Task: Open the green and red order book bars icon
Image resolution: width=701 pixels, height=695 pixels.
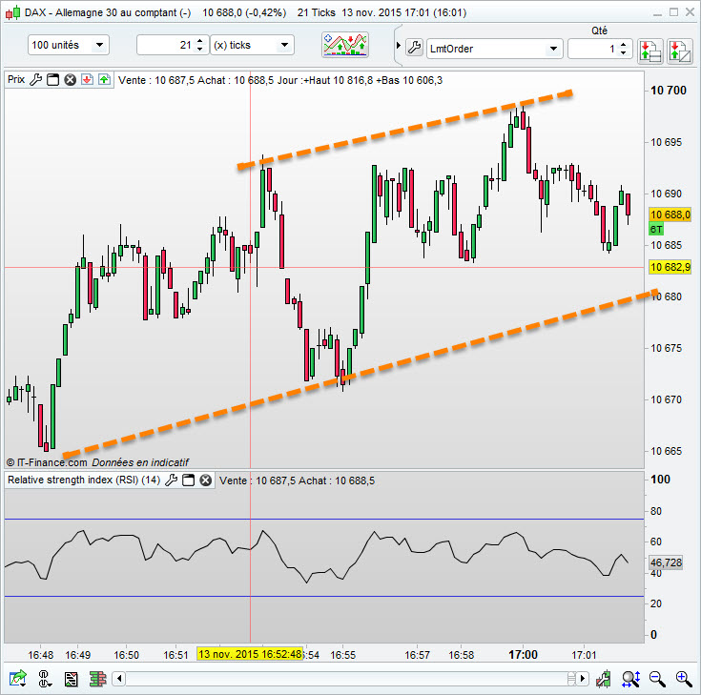Action: pyautogui.click(x=97, y=680)
